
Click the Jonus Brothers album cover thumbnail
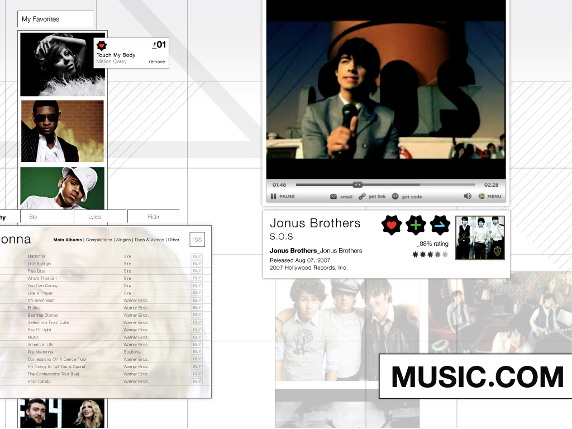pos(480,237)
